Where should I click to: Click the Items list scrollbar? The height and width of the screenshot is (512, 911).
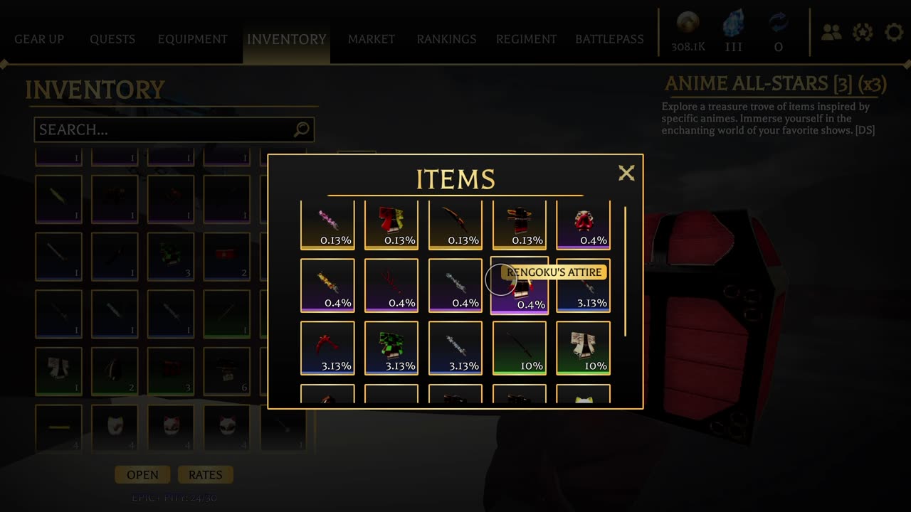click(x=626, y=272)
